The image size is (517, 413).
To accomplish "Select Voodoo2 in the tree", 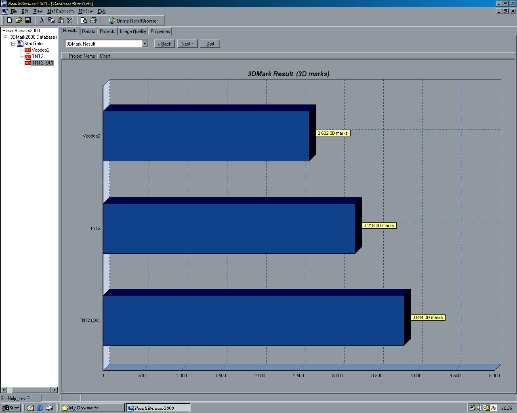I will coord(41,50).
